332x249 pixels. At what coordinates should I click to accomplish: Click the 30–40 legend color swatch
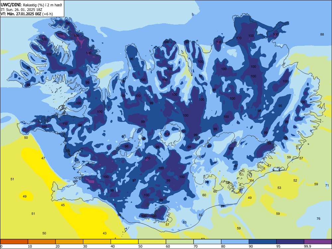tap(97, 242)
